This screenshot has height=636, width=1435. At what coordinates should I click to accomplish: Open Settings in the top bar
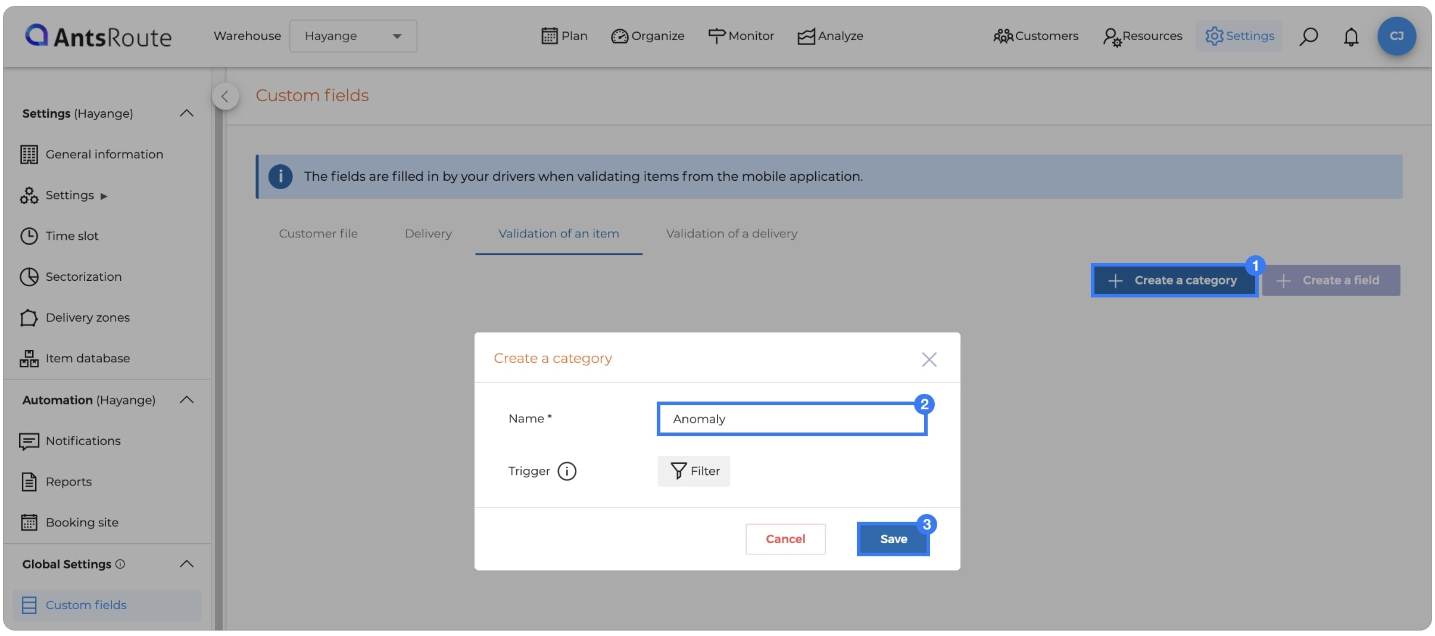pos(1239,36)
